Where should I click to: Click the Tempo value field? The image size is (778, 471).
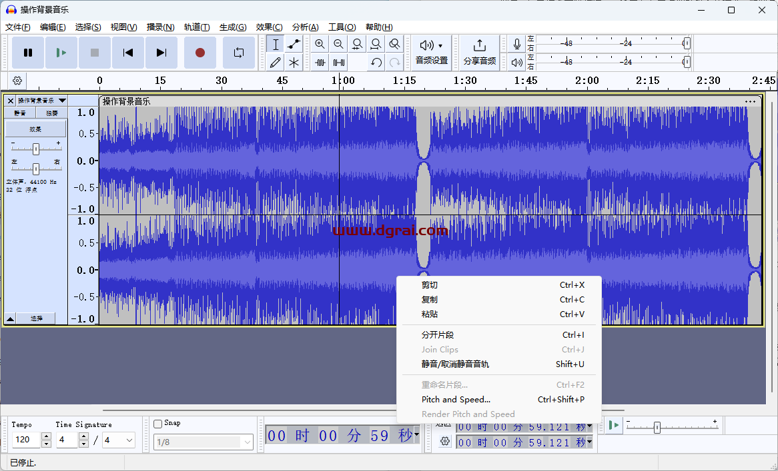[26, 439]
